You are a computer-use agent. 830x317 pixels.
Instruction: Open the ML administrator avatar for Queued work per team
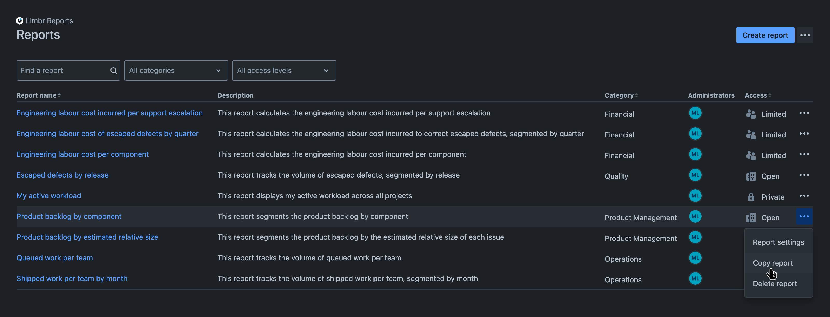pos(695,258)
